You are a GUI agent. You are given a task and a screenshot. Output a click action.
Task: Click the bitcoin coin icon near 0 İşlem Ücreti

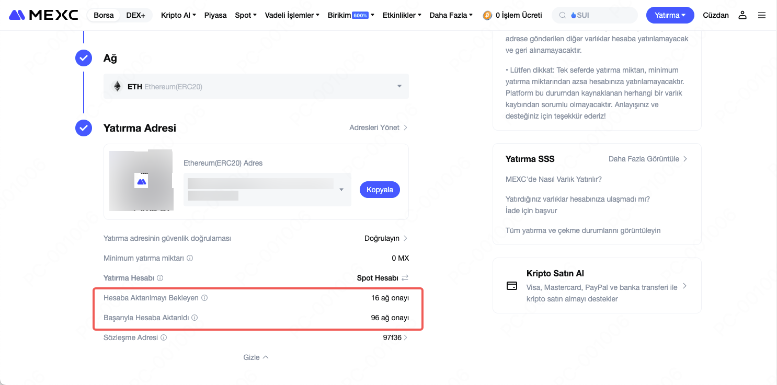[487, 15]
